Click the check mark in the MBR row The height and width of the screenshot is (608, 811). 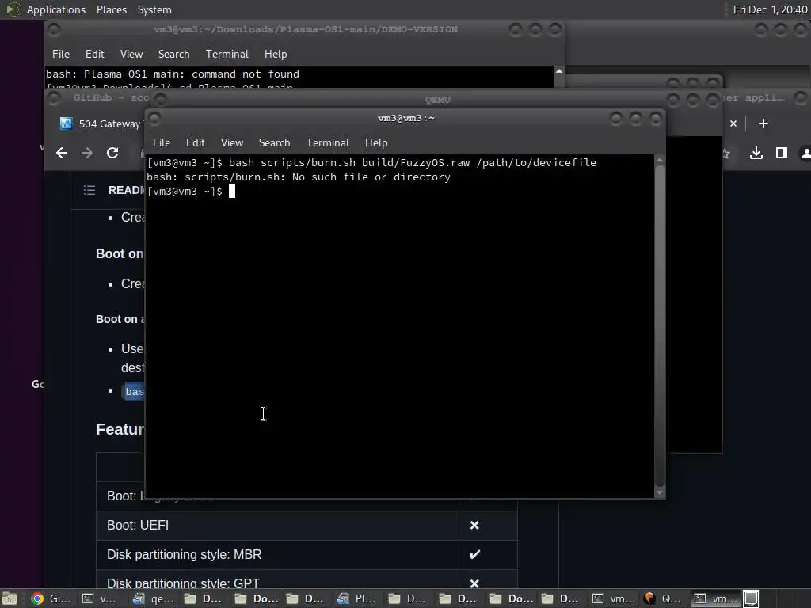coord(474,555)
